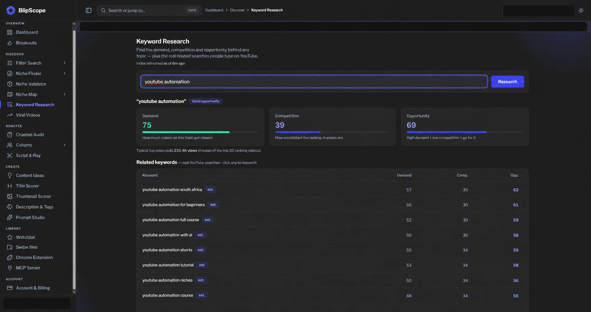
Task: Click the Research button
Action: pos(507,81)
